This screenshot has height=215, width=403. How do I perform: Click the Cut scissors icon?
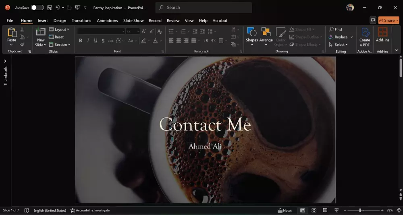(x=22, y=29)
